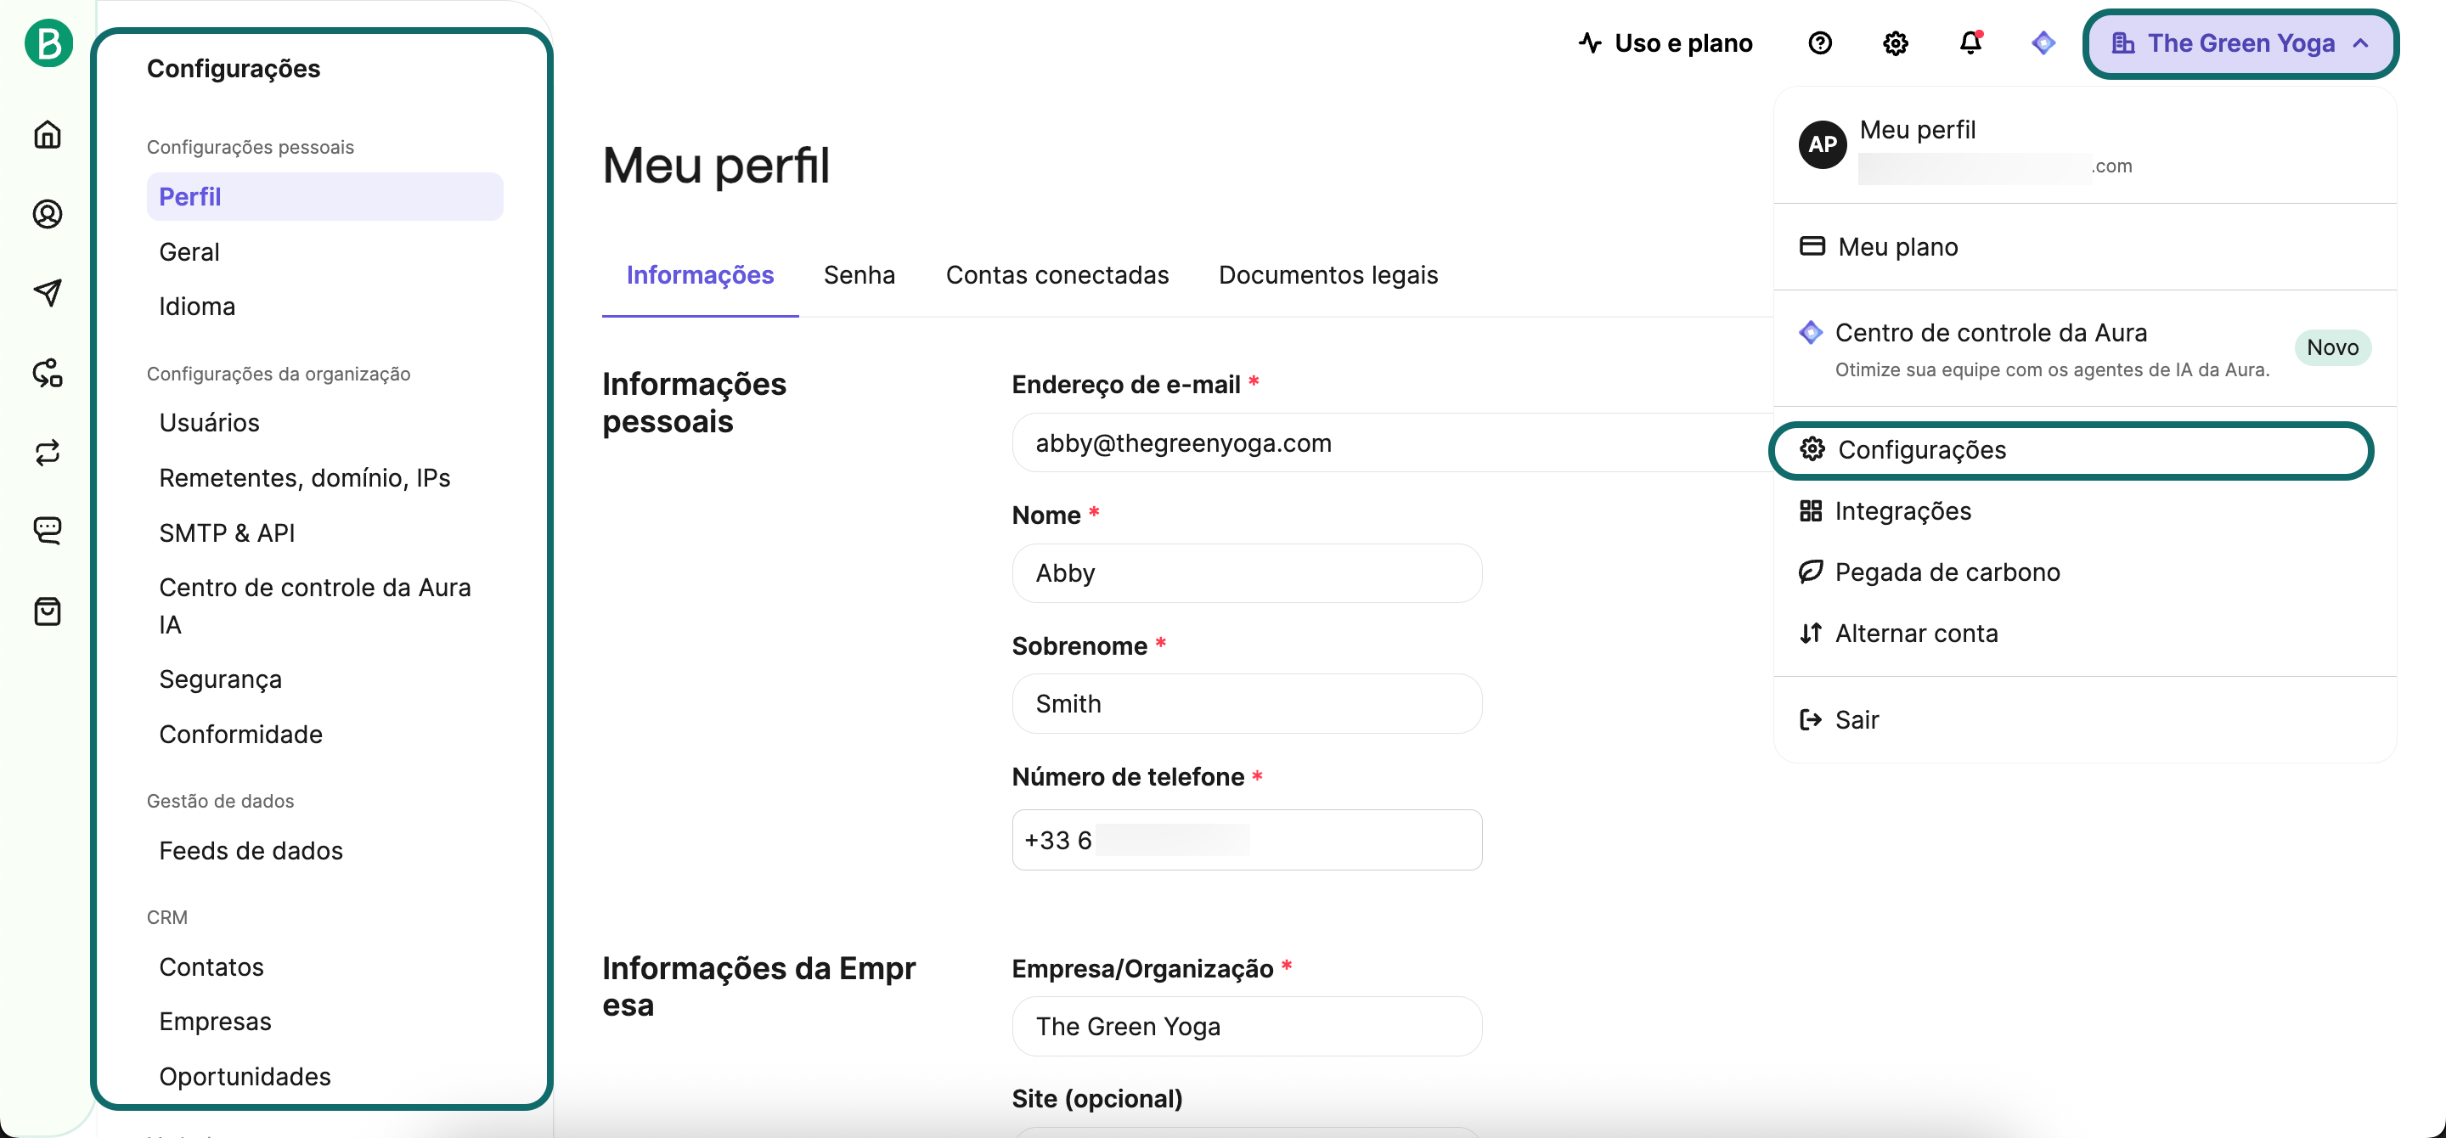The image size is (2446, 1138).
Task: Click the help question mark icon
Action: point(1819,43)
